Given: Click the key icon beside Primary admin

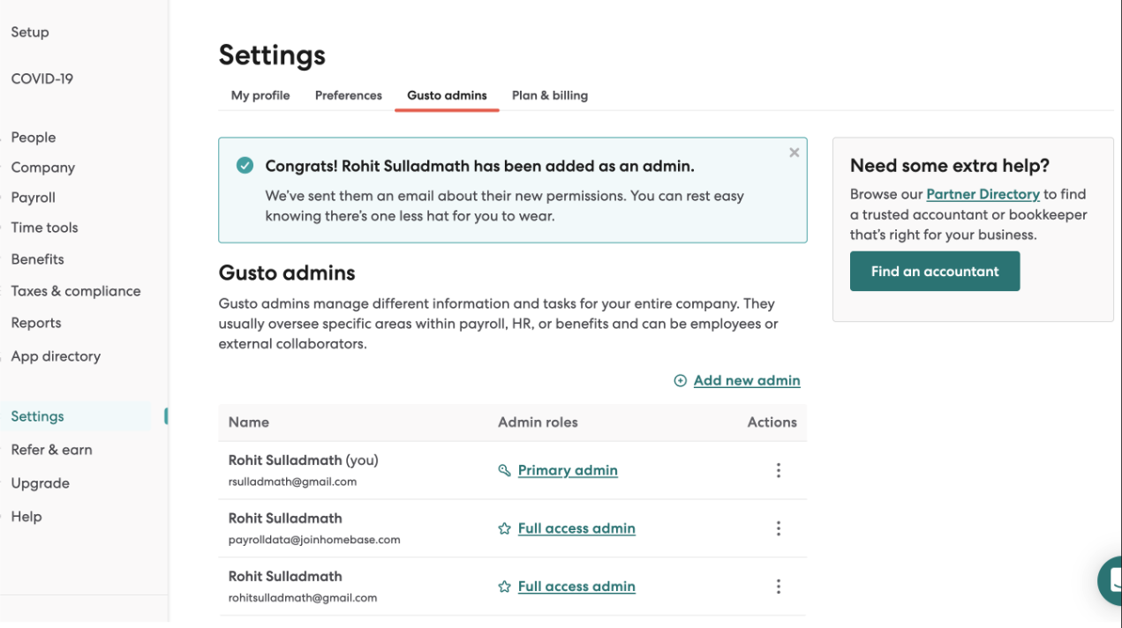Looking at the screenshot, I should 504,470.
